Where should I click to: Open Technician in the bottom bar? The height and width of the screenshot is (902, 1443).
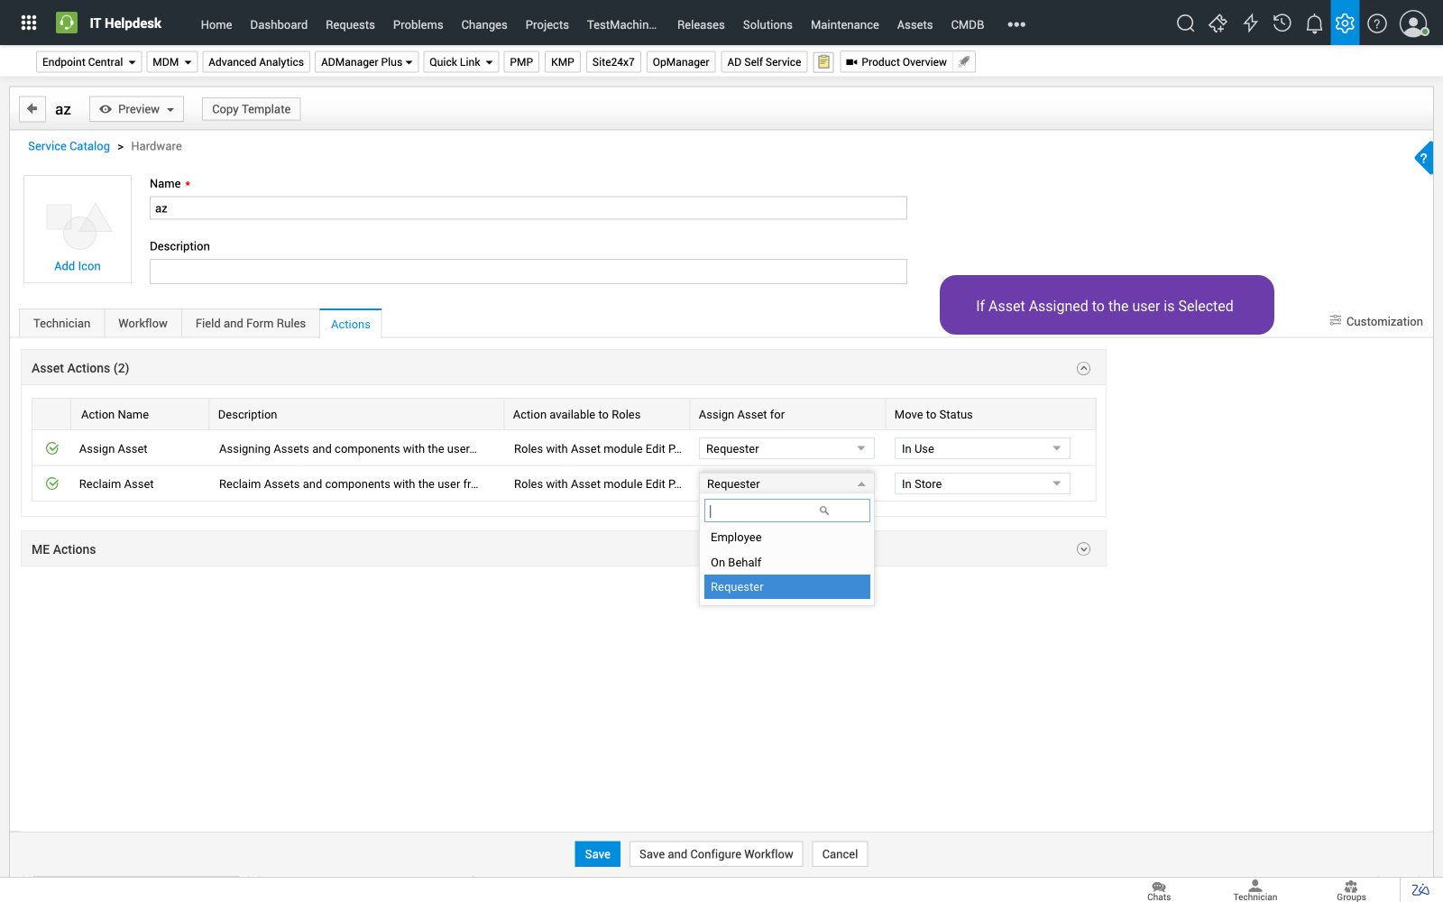point(1255,890)
